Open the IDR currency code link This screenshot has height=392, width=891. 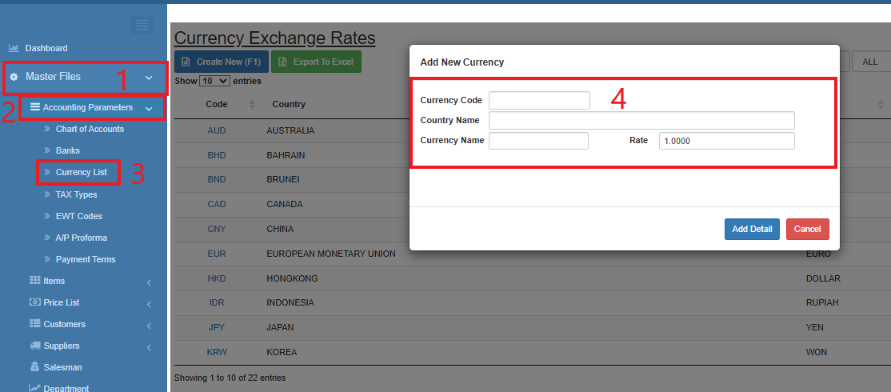coord(217,303)
